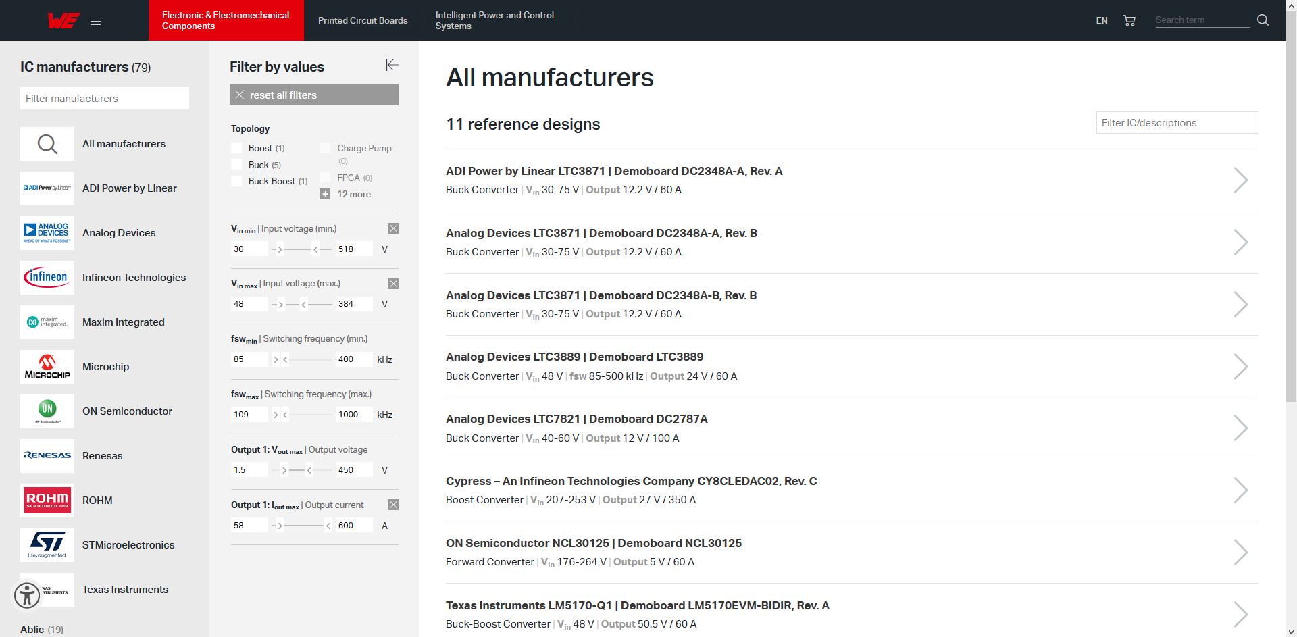Image resolution: width=1297 pixels, height=637 pixels.
Task: Select the Renesas logo
Action: [47, 456]
